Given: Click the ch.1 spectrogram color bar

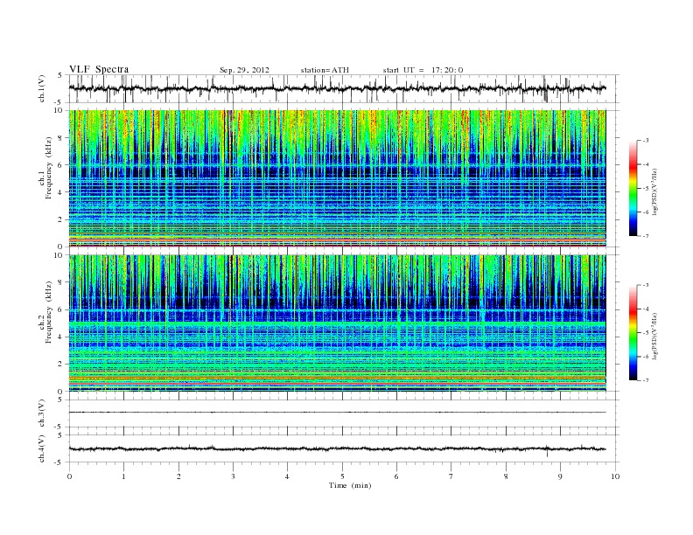Looking at the screenshot, I should [x=633, y=189].
